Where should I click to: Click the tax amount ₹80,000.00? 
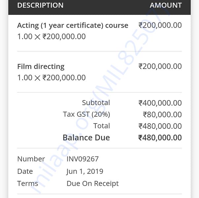(x=162, y=114)
